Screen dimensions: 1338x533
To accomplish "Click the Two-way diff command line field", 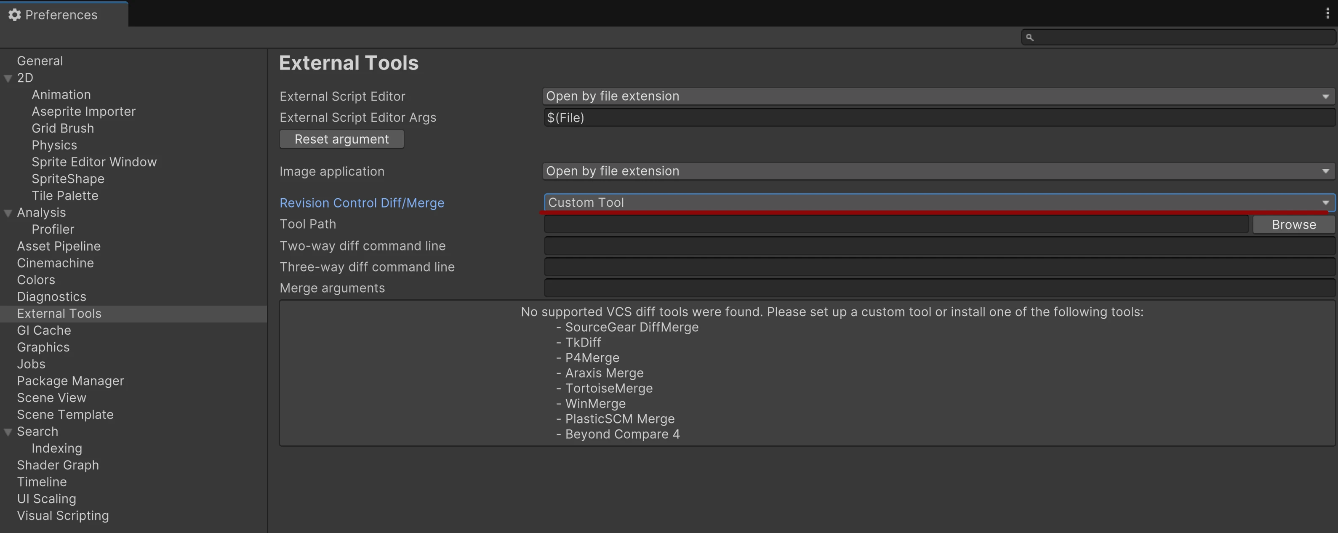I will [x=935, y=245].
